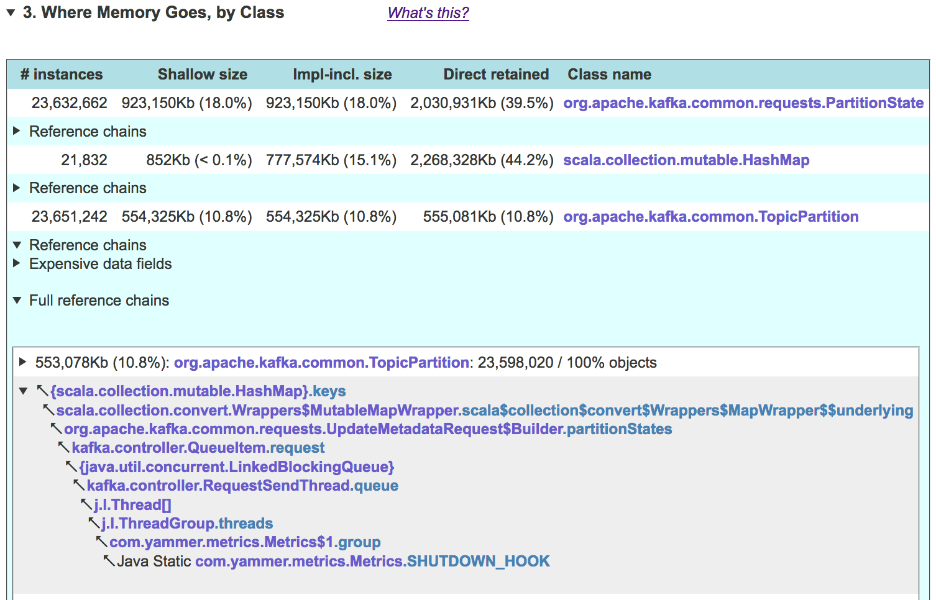
Task: Open the "What's this?" help link
Action: pyautogui.click(x=428, y=13)
